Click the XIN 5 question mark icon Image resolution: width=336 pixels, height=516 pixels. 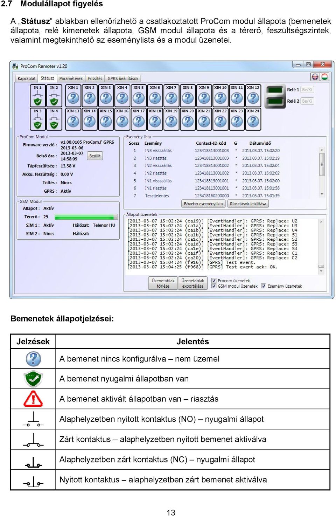pos(139,96)
